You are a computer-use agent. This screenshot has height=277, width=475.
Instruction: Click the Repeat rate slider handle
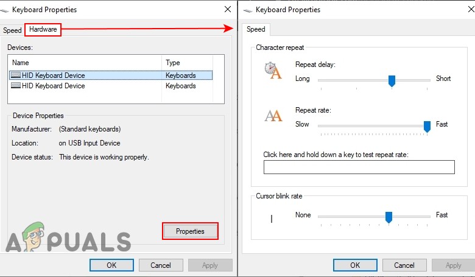(x=427, y=127)
